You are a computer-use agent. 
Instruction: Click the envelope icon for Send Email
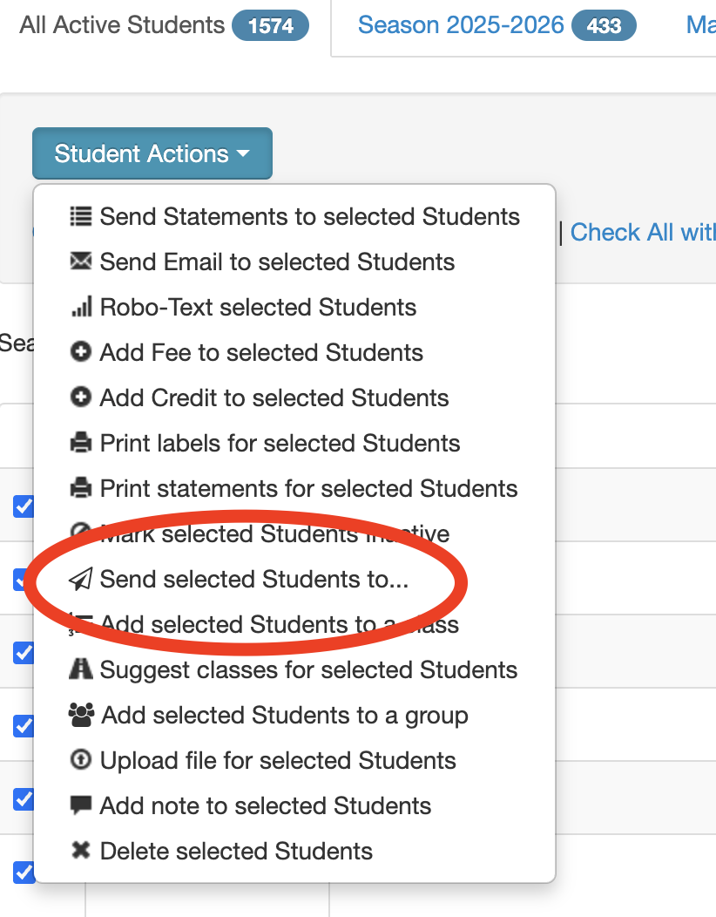pos(81,261)
